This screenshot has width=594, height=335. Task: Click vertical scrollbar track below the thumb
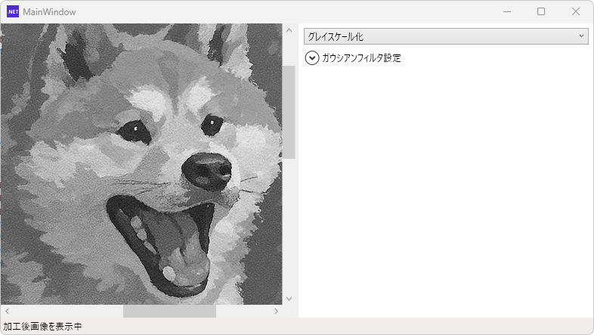click(x=289, y=227)
